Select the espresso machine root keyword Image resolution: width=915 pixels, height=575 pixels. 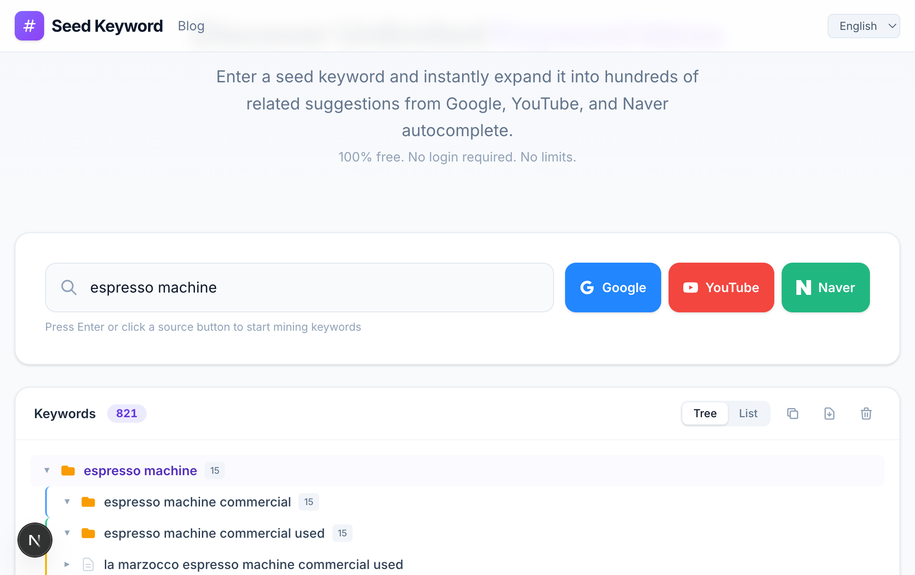(x=140, y=471)
